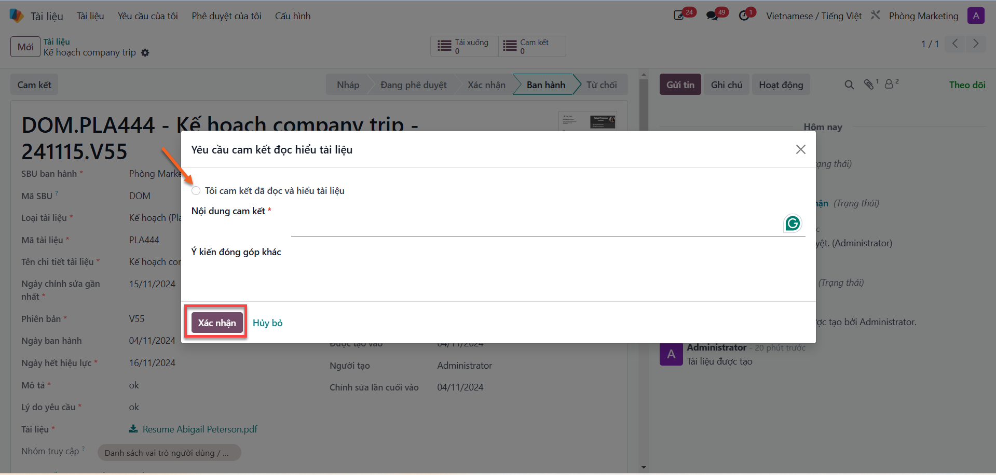The width and height of the screenshot is (996, 475).
Task: Switch to the Ghi chú tab
Action: pyautogui.click(x=727, y=85)
